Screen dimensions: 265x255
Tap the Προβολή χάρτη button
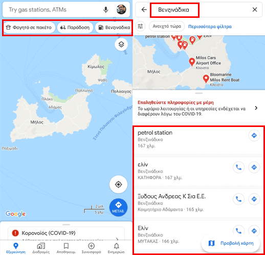231,243
